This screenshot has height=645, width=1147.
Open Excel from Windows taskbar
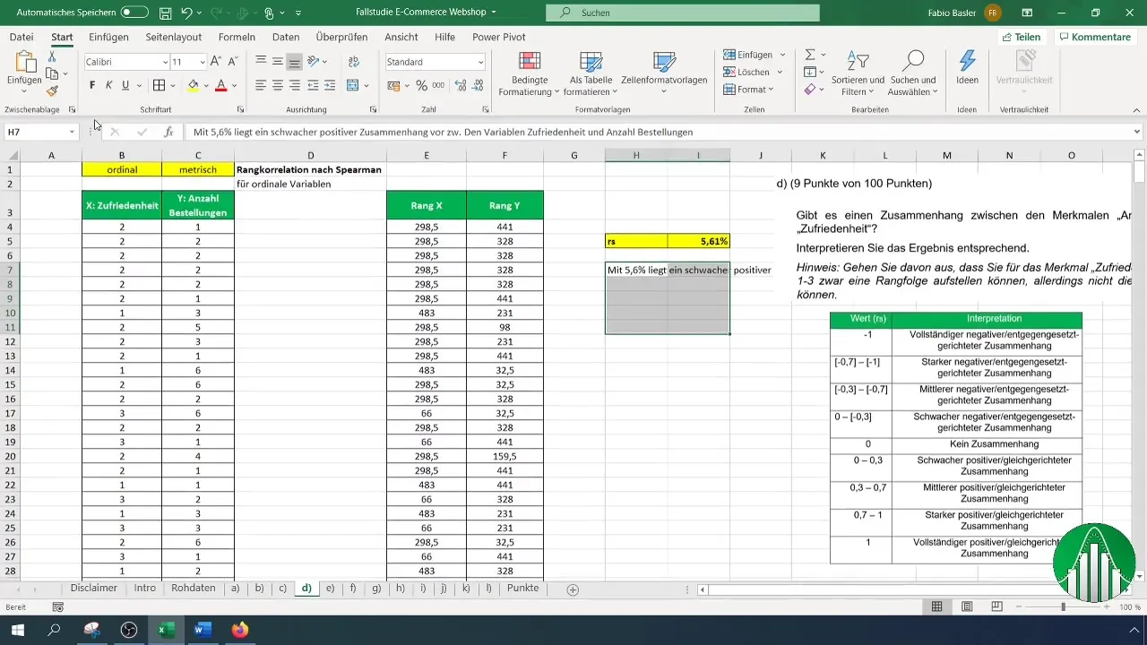[165, 630]
